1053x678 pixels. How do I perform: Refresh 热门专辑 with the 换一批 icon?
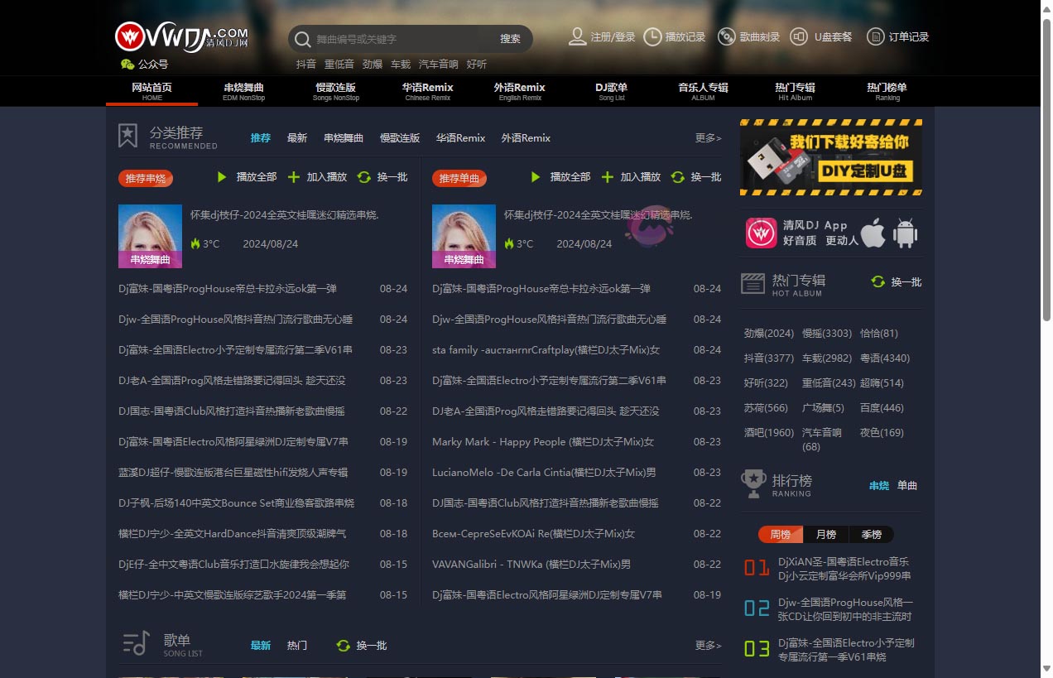click(877, 281)
